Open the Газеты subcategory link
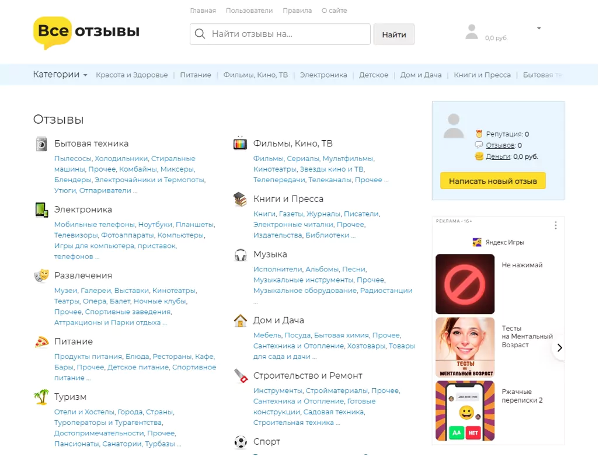Image resolution: width=599 pixels, height=457 pixels. click(x=291, y=214)
